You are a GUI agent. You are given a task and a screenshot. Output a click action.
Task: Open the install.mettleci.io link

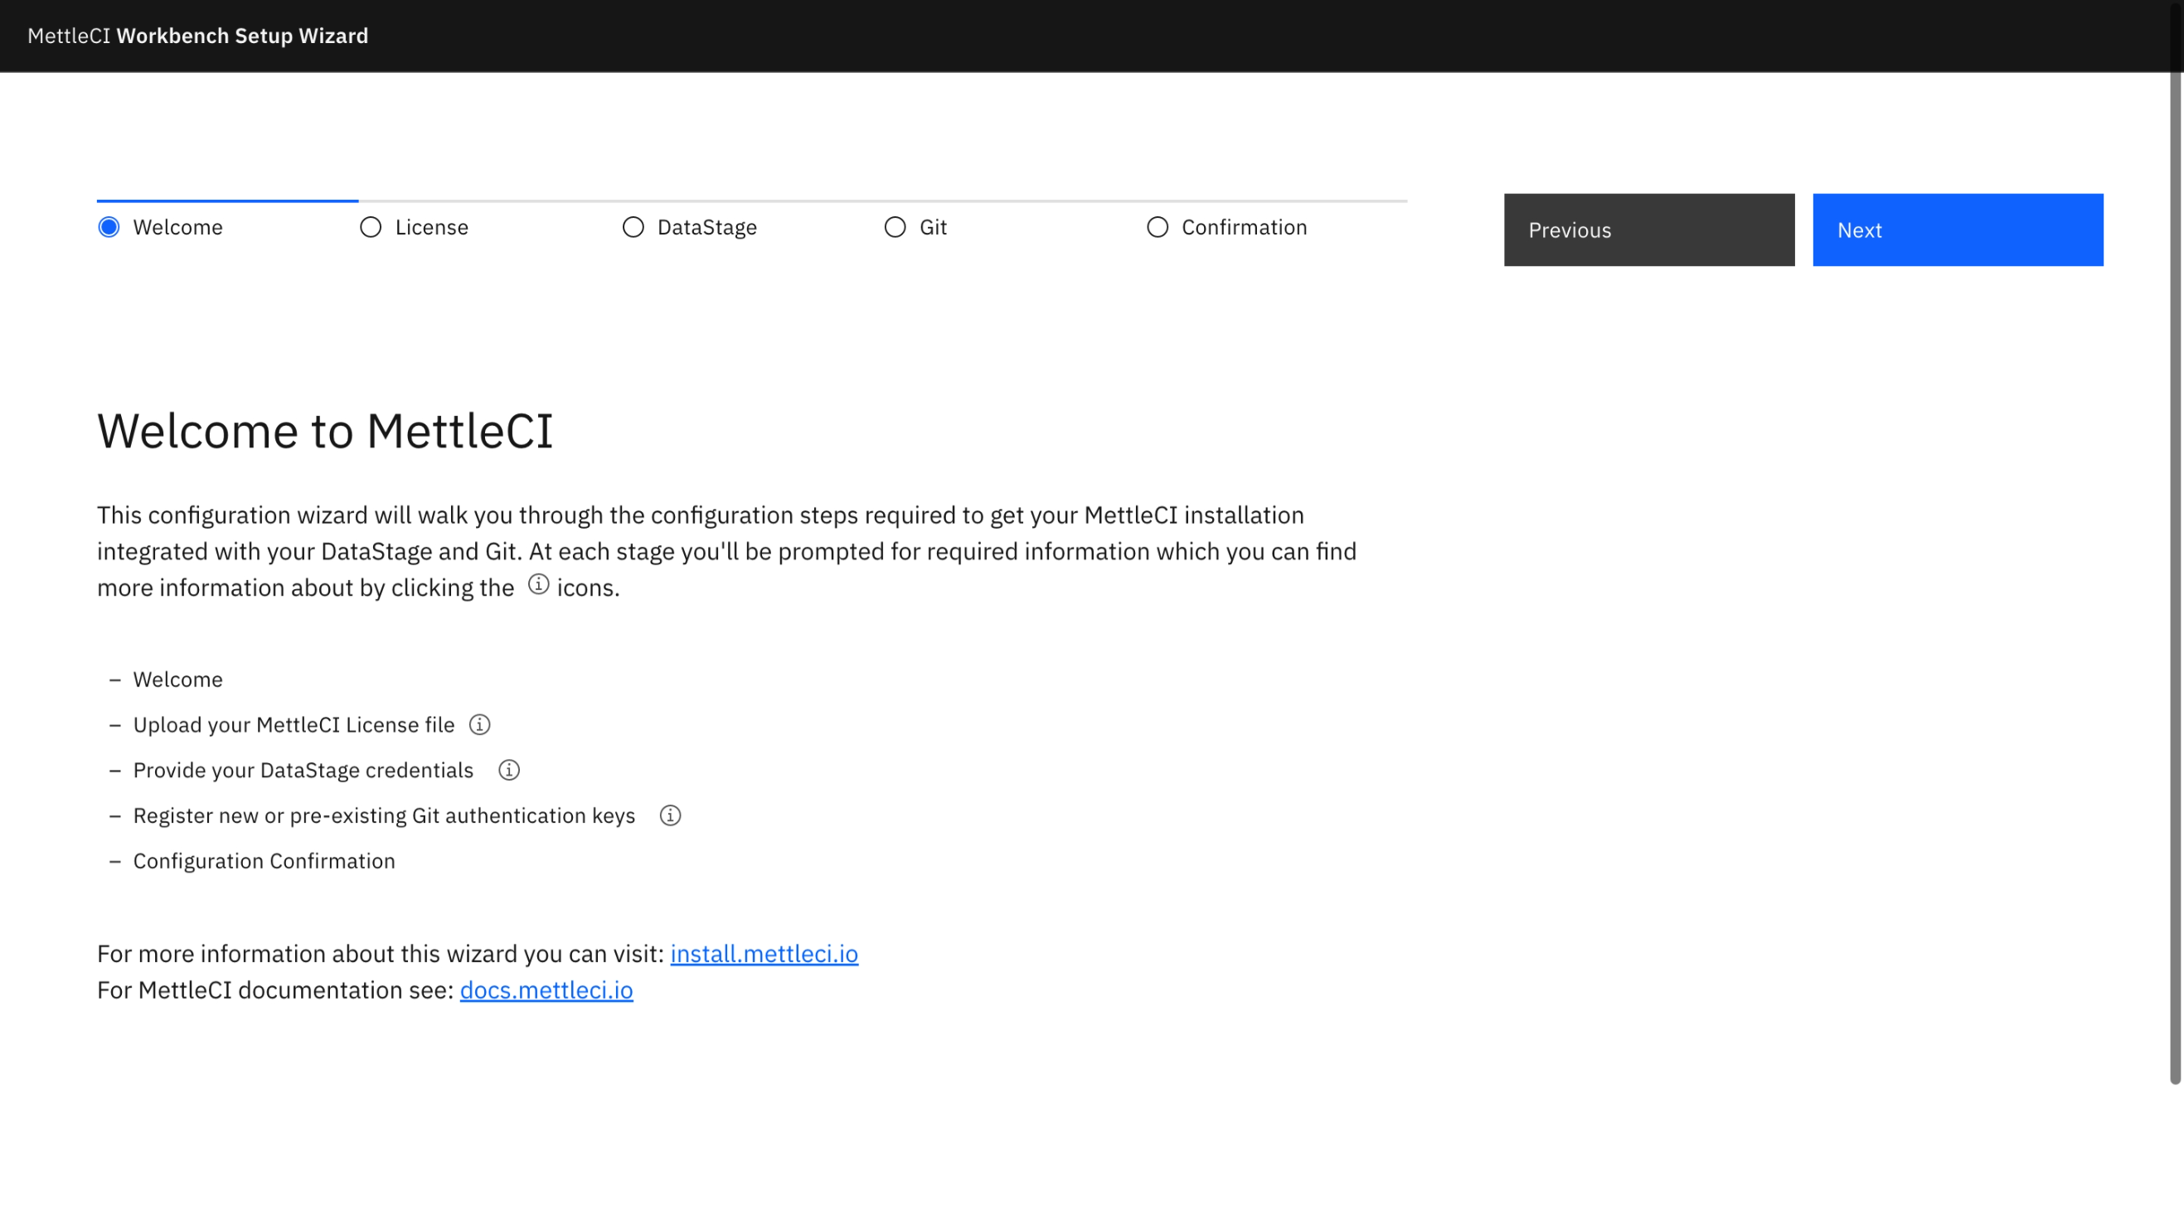point(764,954)
